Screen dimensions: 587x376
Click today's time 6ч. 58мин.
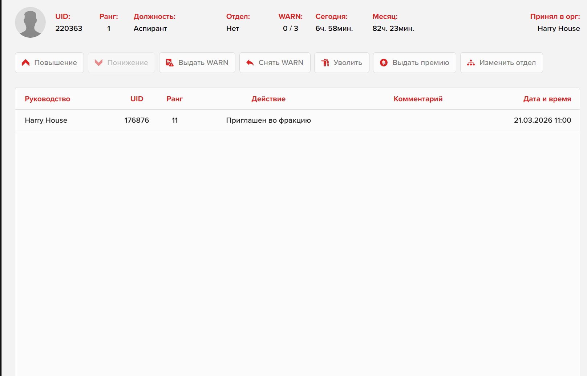coord(334,28)
